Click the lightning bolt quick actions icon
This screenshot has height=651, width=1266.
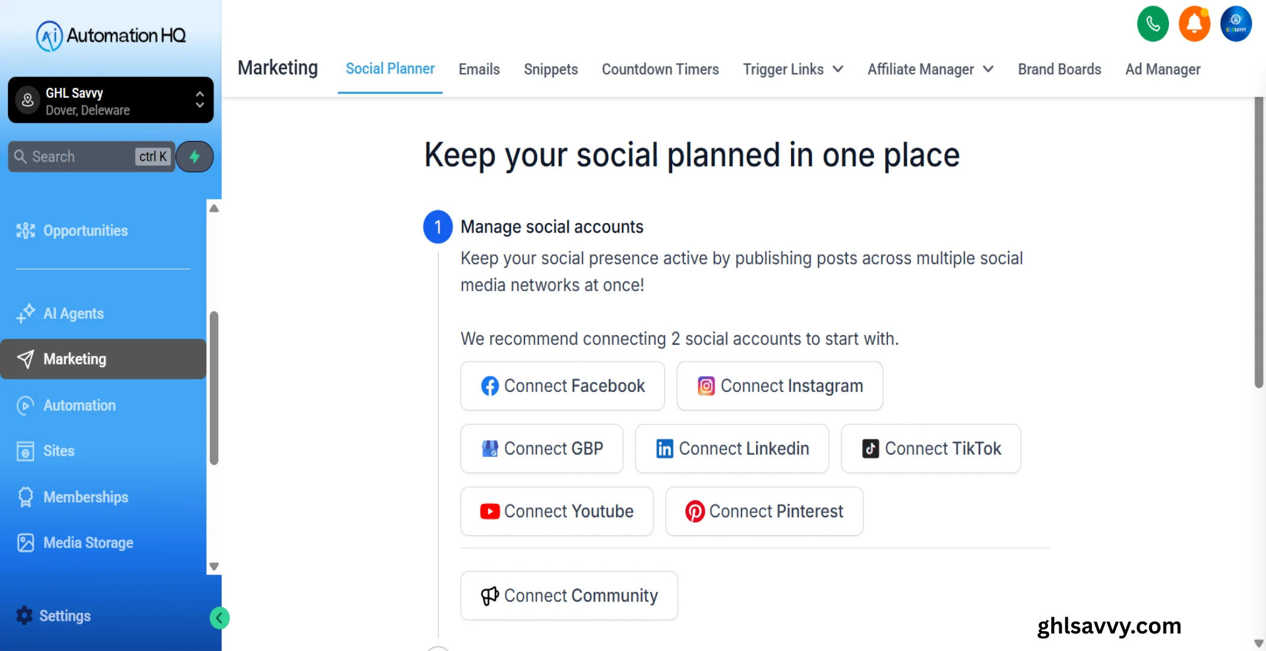195,157
